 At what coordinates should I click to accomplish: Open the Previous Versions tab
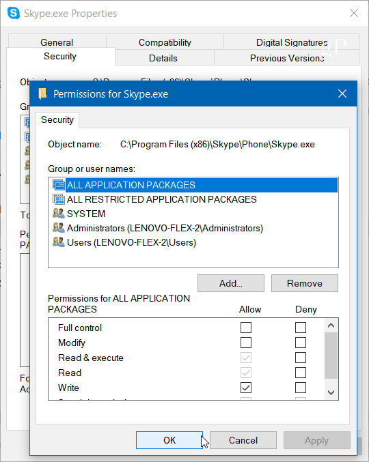(287, 58)
